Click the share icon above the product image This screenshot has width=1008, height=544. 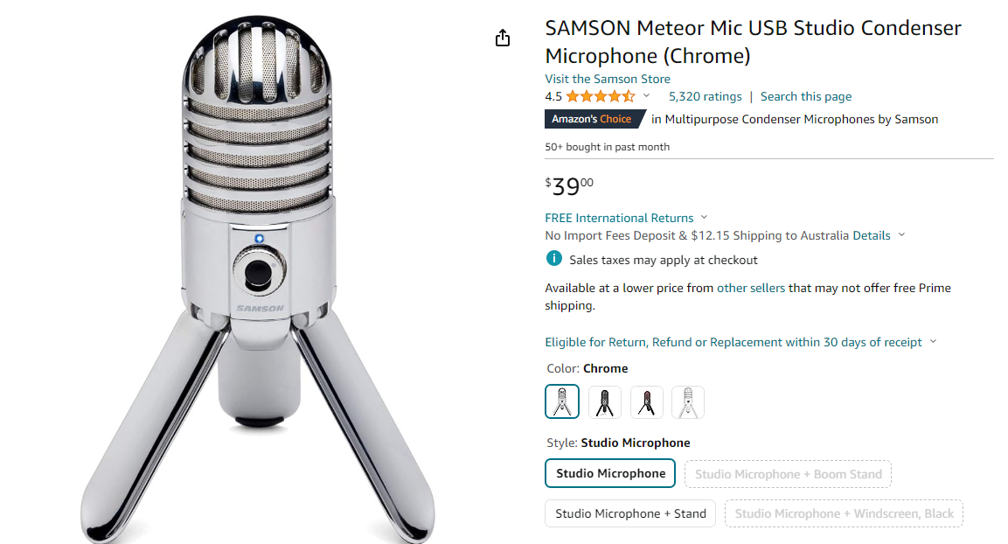click(x=502, y=38)
